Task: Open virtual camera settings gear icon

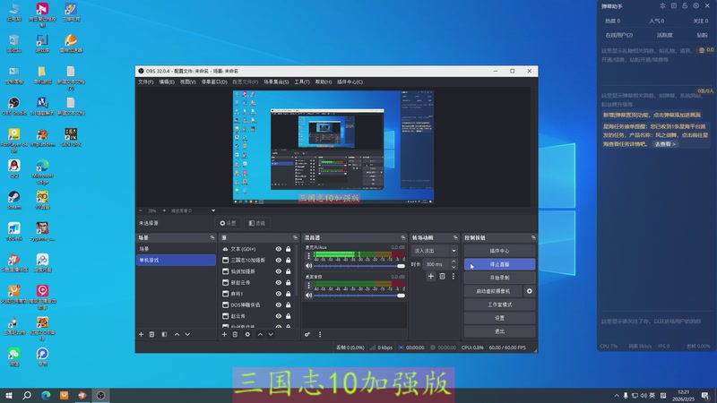Action: click(530, 291)
